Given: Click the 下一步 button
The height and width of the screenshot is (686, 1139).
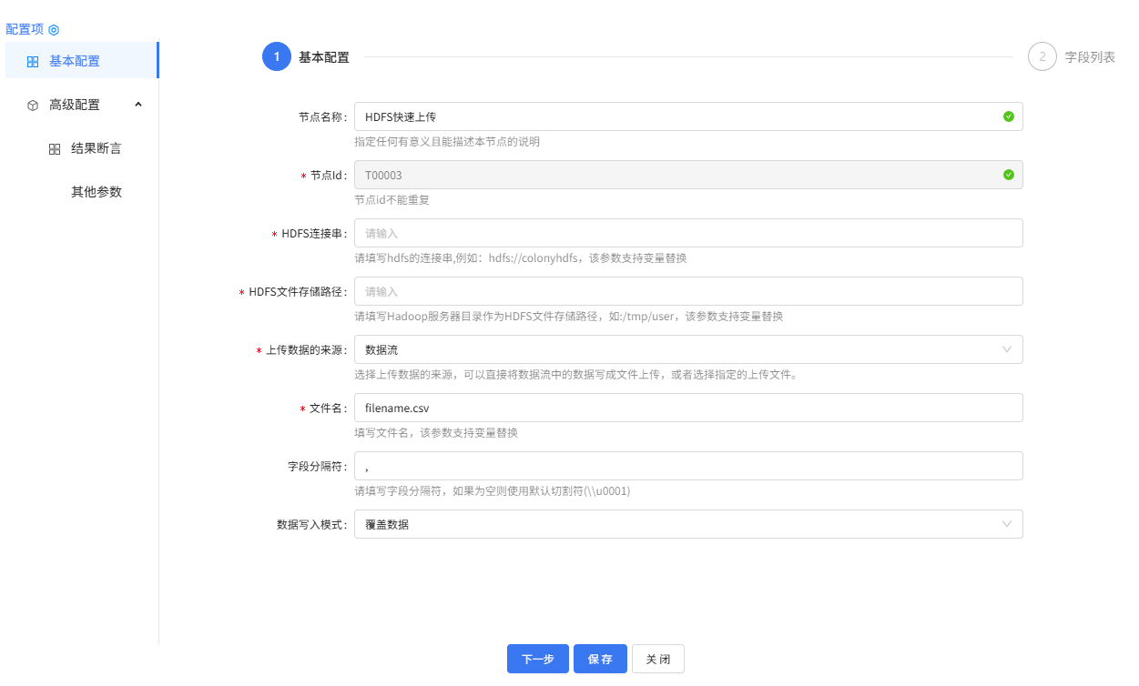Looking at the screenshot, I should tap(537, 659).
